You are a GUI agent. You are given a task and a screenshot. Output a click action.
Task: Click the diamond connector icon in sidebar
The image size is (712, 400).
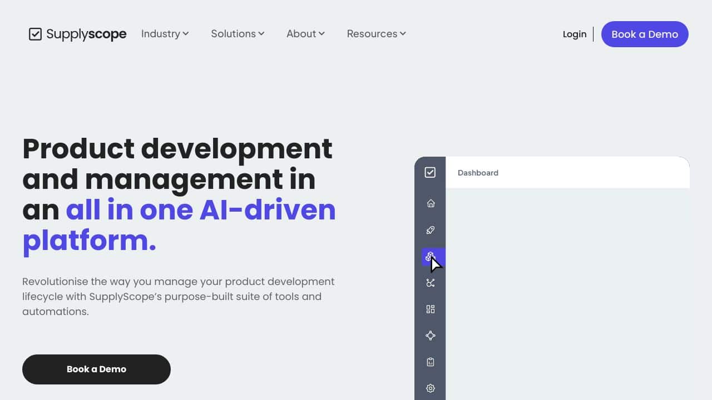(x=431, y=336)
